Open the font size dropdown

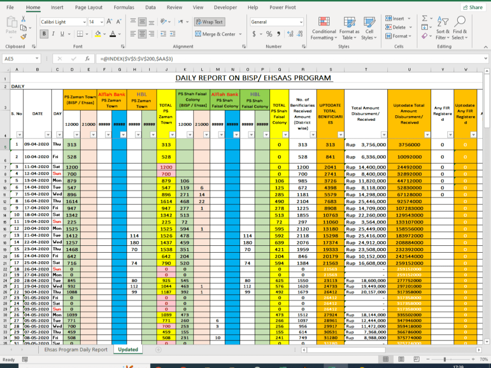pos(102,22)
